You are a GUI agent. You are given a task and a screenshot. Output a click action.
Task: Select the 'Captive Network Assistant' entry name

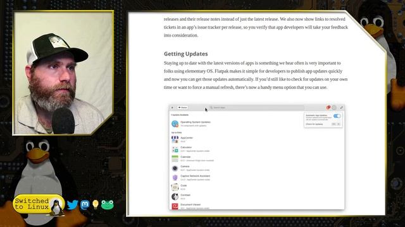point(196,176)
